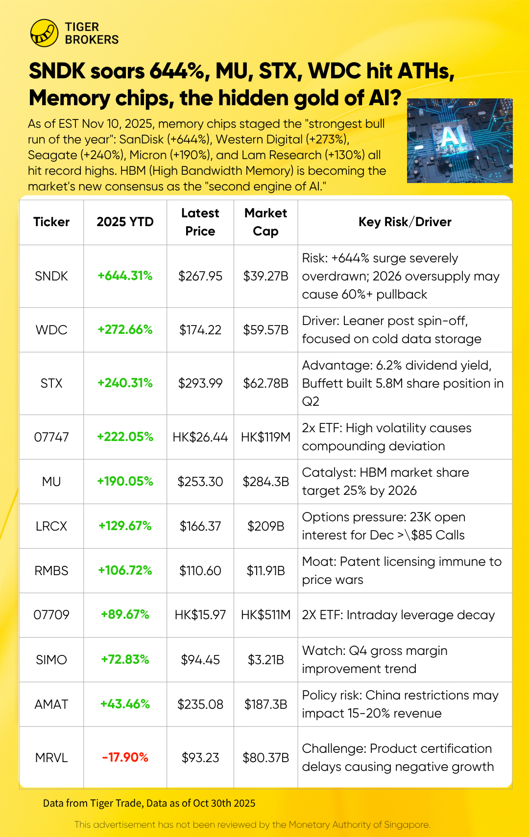The image size is (529, 837).
Task: Select the RMBS ticker row
Action: [266, 571]
